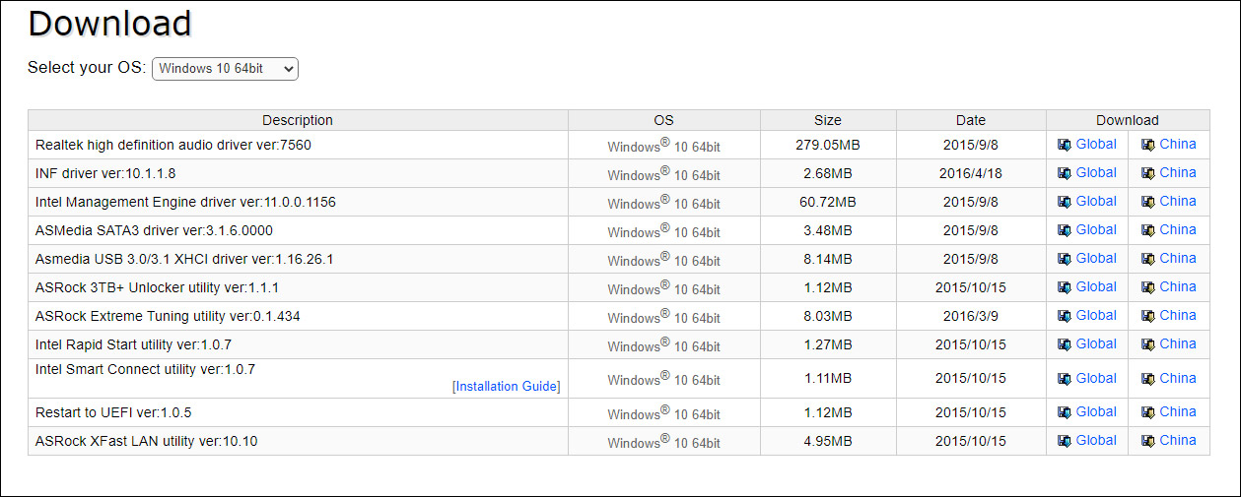Click the Global download icon for Realtek audio driver
The width and height of the screenshot is (1241, 497).
pyautogui.click(x=1064, y=145)
